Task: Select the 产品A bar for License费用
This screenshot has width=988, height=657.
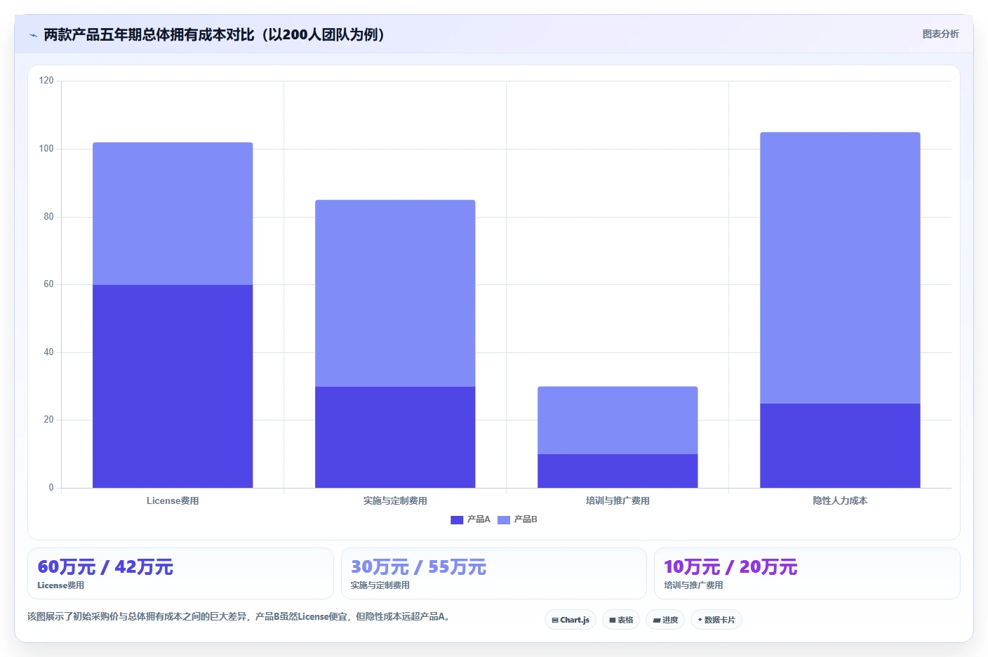Action: (173, 386)
